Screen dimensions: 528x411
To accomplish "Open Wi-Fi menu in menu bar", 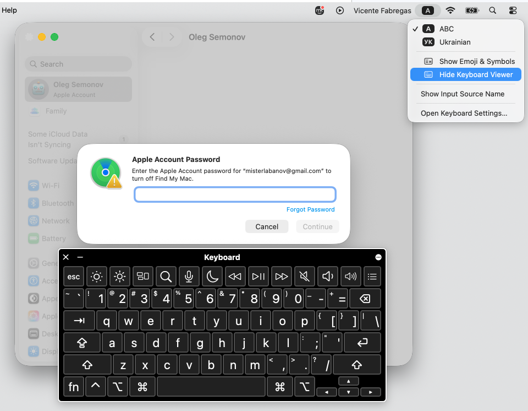I will [450, 10].
